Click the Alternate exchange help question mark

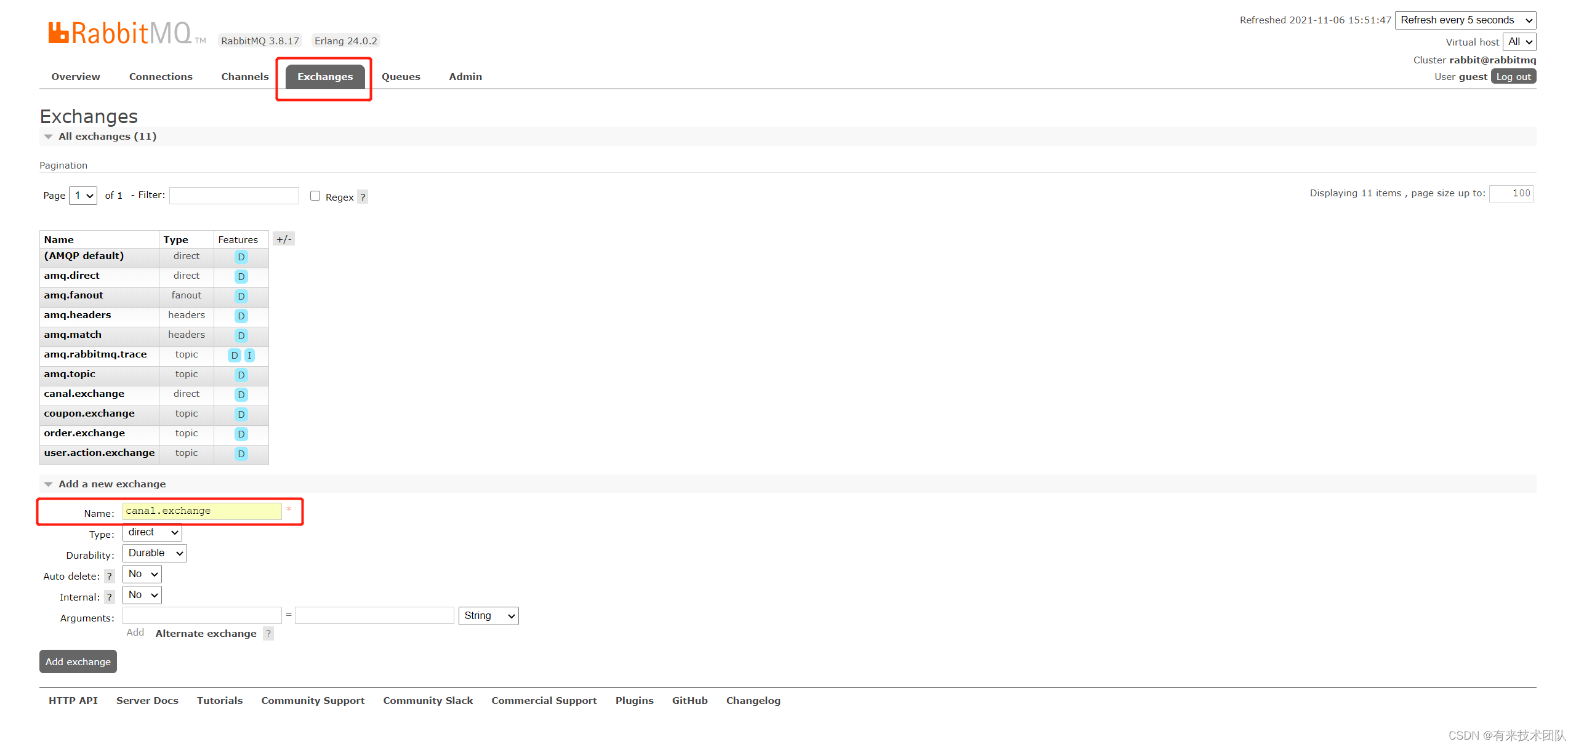(x=268, y=634)
